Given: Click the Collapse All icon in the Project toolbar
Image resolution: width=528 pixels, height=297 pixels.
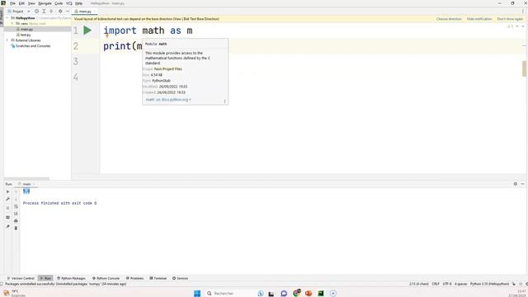Looking at the screenshot, I should pos(51,11).
